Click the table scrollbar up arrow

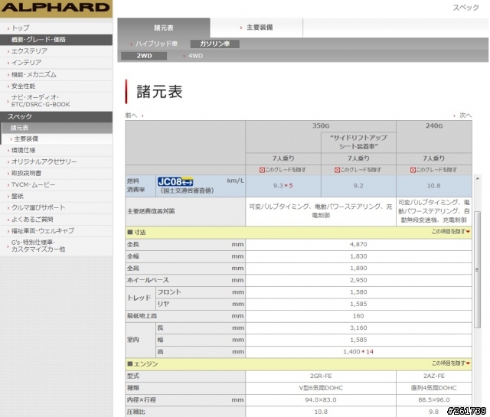[477, 178]
